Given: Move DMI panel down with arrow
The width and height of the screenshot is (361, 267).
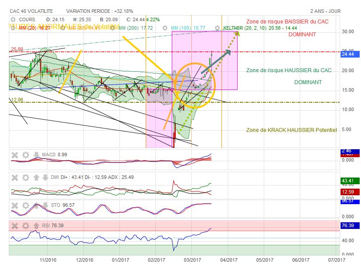Looking at the screenshot, I should pos(45,177).
